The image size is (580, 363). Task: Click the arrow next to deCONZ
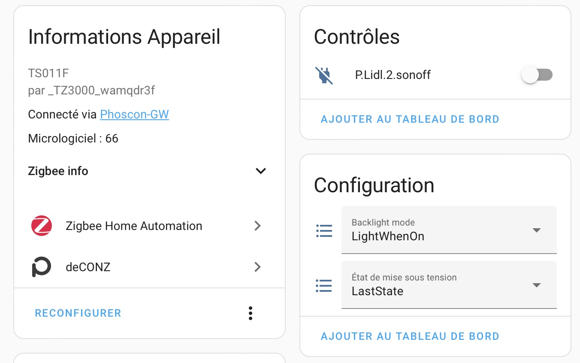257,267
